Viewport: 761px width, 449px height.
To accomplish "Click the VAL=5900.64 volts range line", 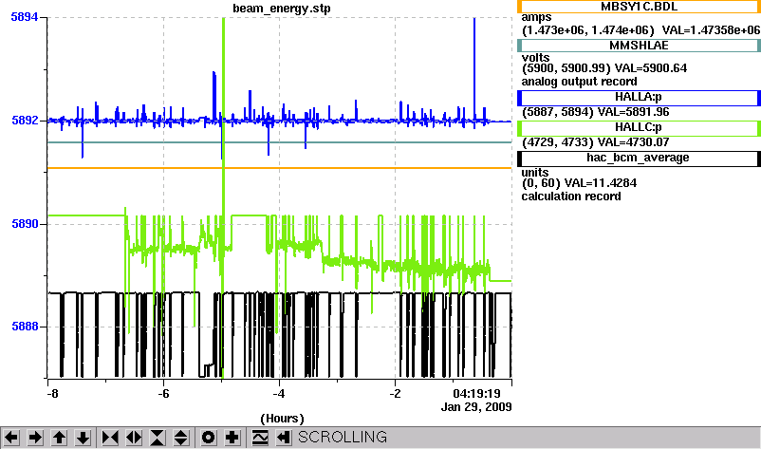I will [x=604, y=68].
